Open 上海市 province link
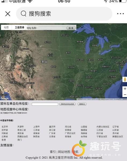Image resolution: width=127 pixels, height=161 pixels. pos(36,127)
